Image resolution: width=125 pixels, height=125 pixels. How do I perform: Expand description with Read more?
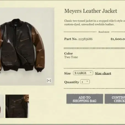click(104, 32)
